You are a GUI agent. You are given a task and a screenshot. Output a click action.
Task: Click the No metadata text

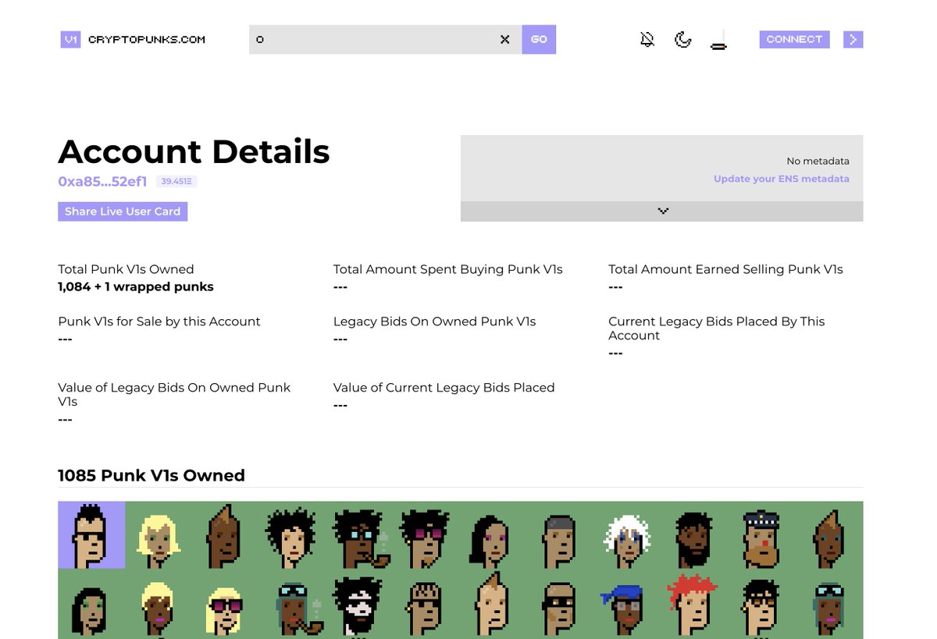[x=818, y=162]
